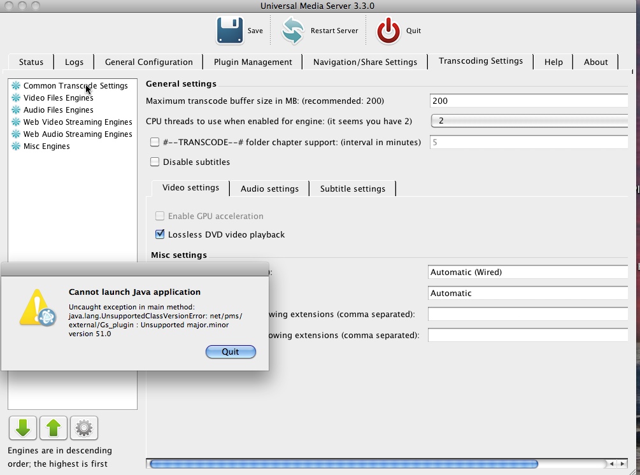Screen dimensions: 640x475
Task: Select Common Transcode Settings in the tree
Action: pyautogui.click(x=76, y=86)
